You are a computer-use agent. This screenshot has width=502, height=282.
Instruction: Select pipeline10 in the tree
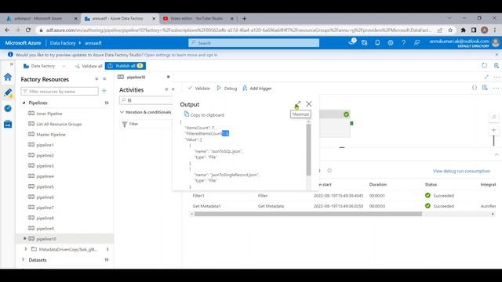coord(46,239)
